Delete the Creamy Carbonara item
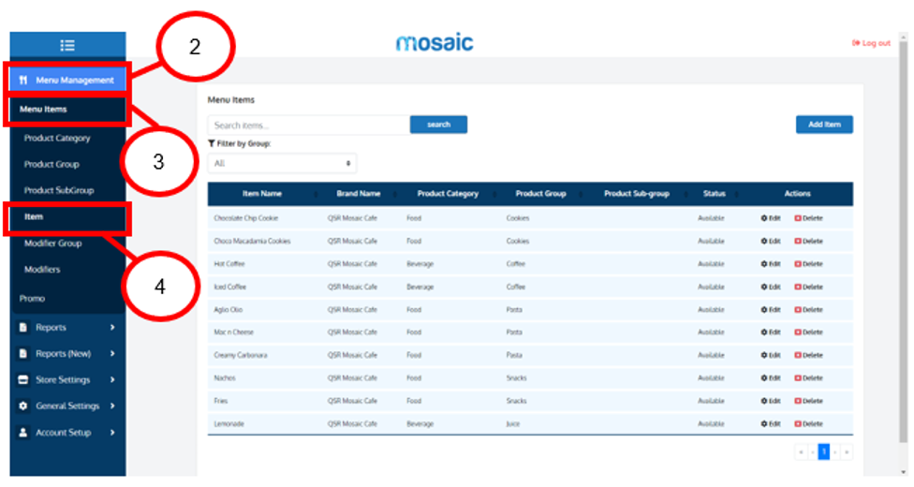Screen dimensions: 914x487 [x=808, y=355]
